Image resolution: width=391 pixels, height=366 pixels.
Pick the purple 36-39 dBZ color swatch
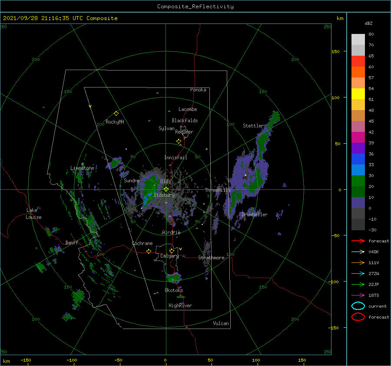tap(358, 148)
